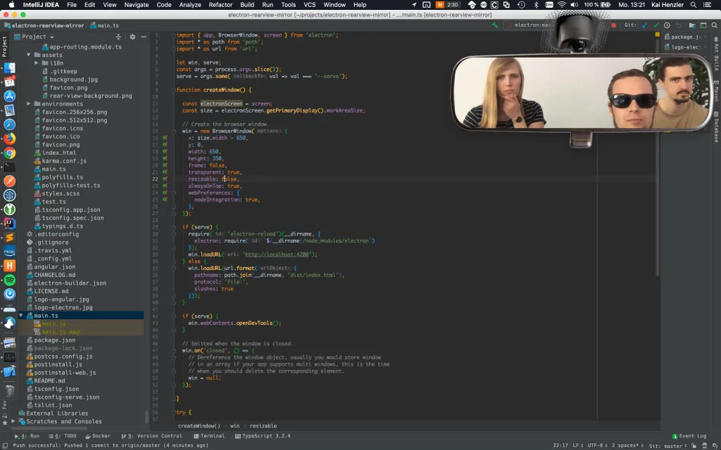Viewport: 721px width, 450px height.
Task: Click the localhost:4200 URL in code
Action: 277,255
